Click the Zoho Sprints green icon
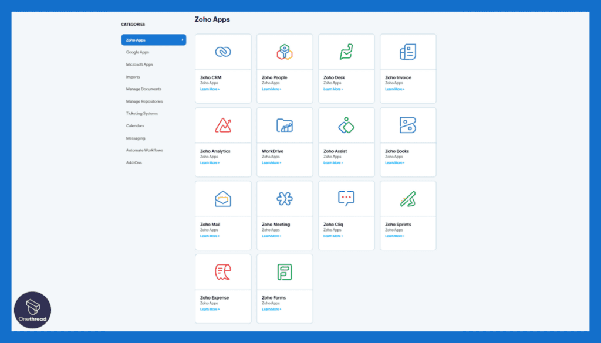Screen dimensions: 601x343 pos(408,199)
